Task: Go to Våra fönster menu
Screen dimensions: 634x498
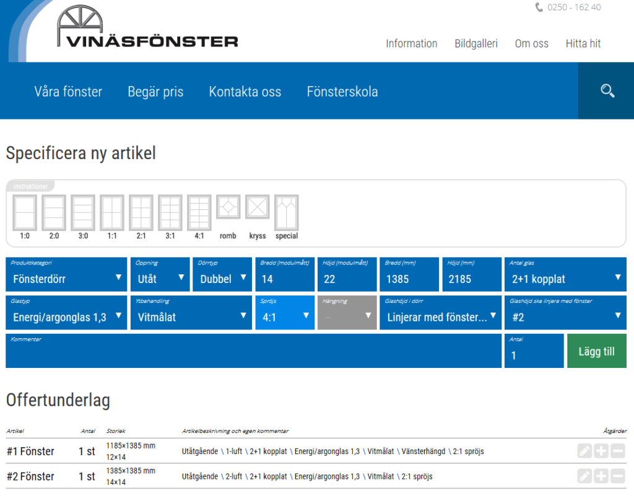Action: 68,92
